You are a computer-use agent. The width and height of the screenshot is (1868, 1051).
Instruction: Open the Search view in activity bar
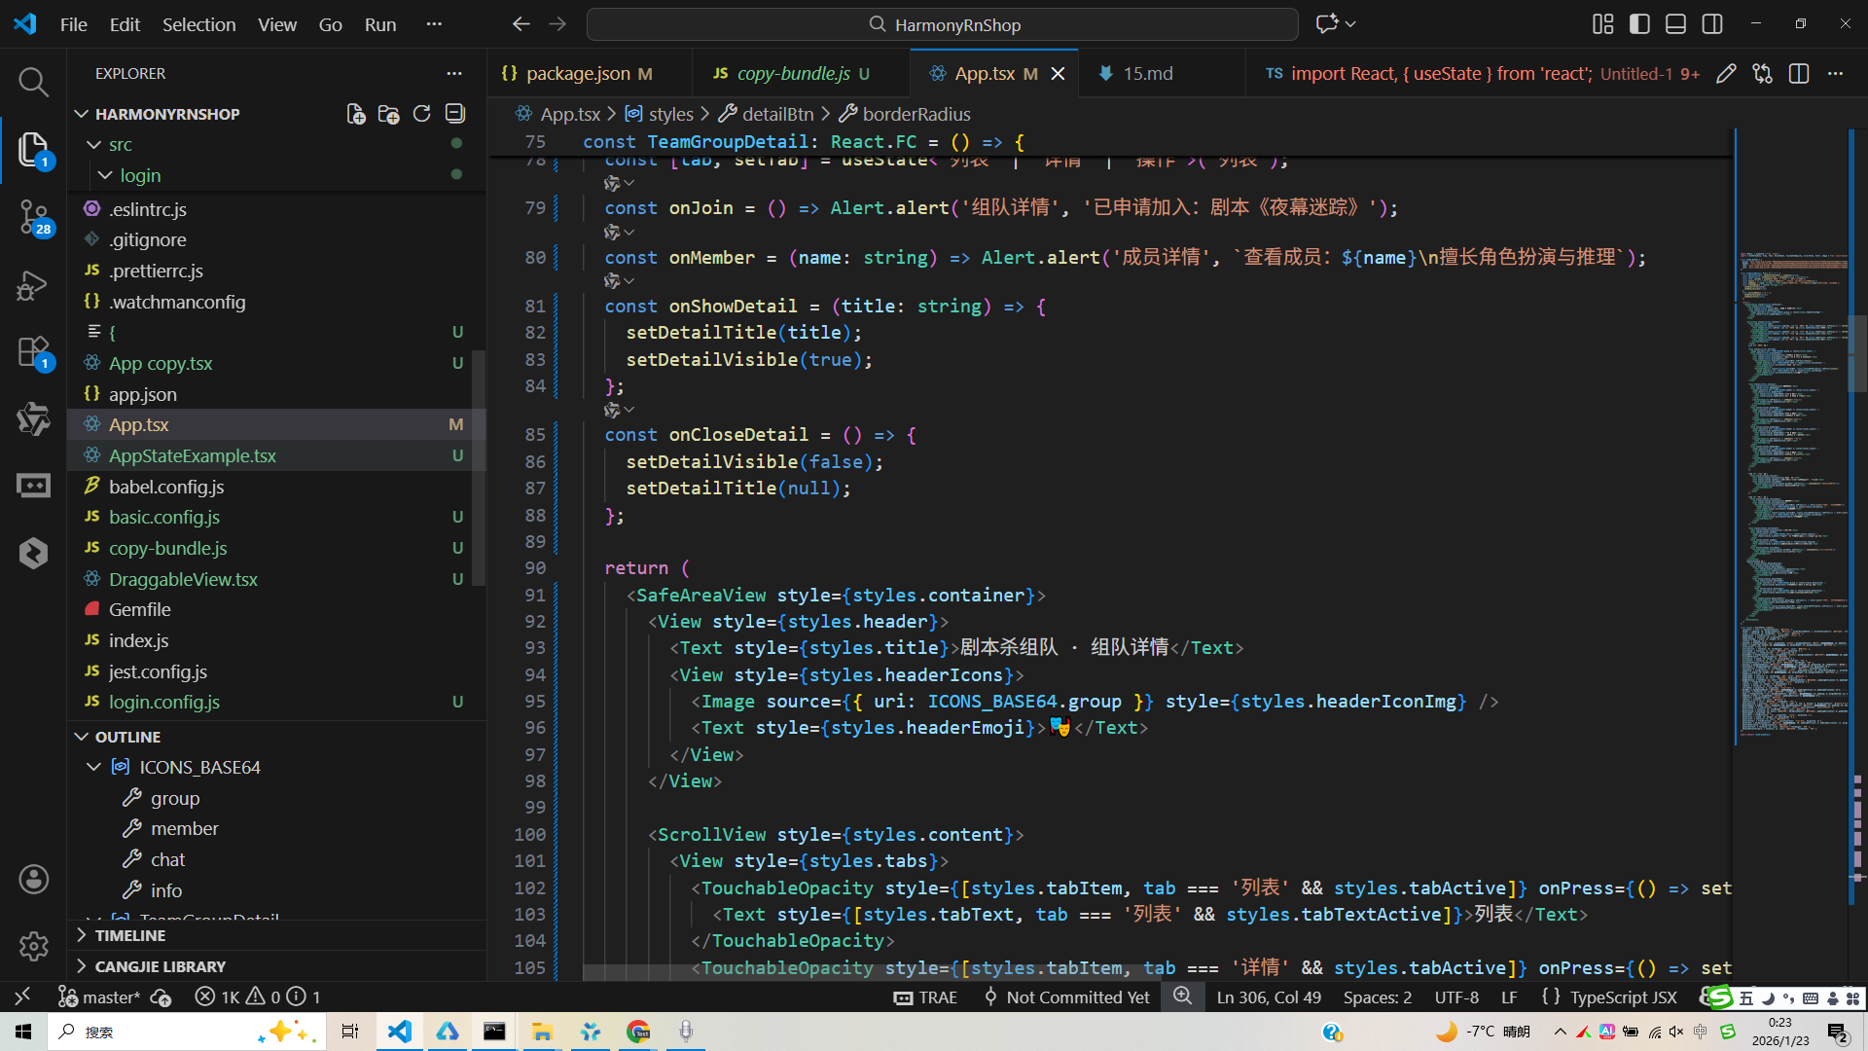coord(33,82)
